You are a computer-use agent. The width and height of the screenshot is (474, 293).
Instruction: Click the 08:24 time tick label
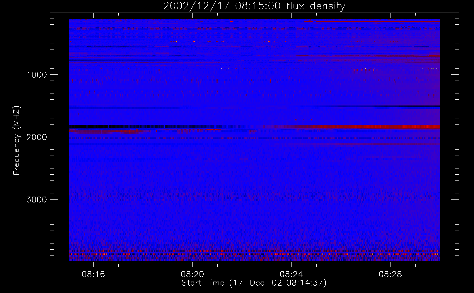291,275
